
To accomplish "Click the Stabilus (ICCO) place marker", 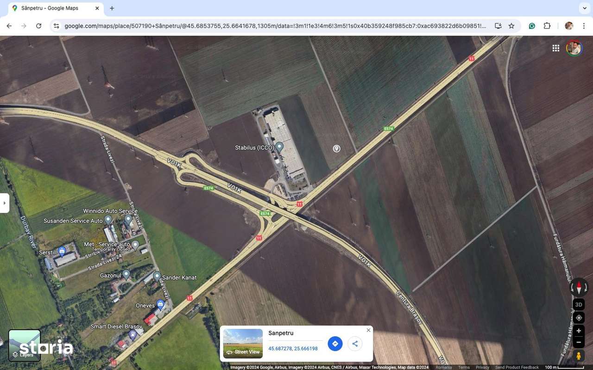I will [279, 147].
